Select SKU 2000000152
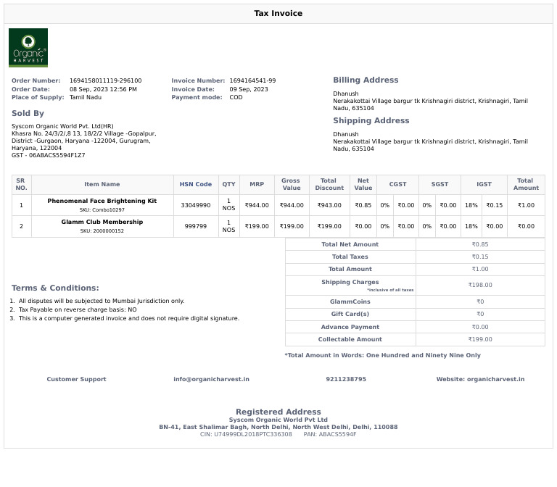557x487 pixels. (102, 230)
